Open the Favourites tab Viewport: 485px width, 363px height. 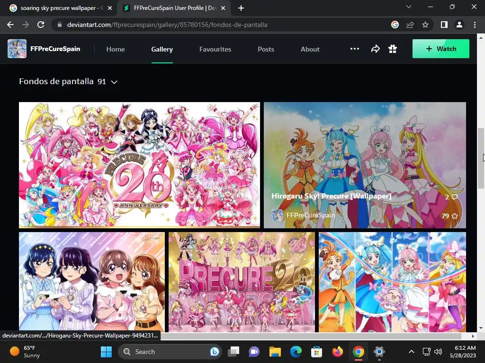point(215,49)
